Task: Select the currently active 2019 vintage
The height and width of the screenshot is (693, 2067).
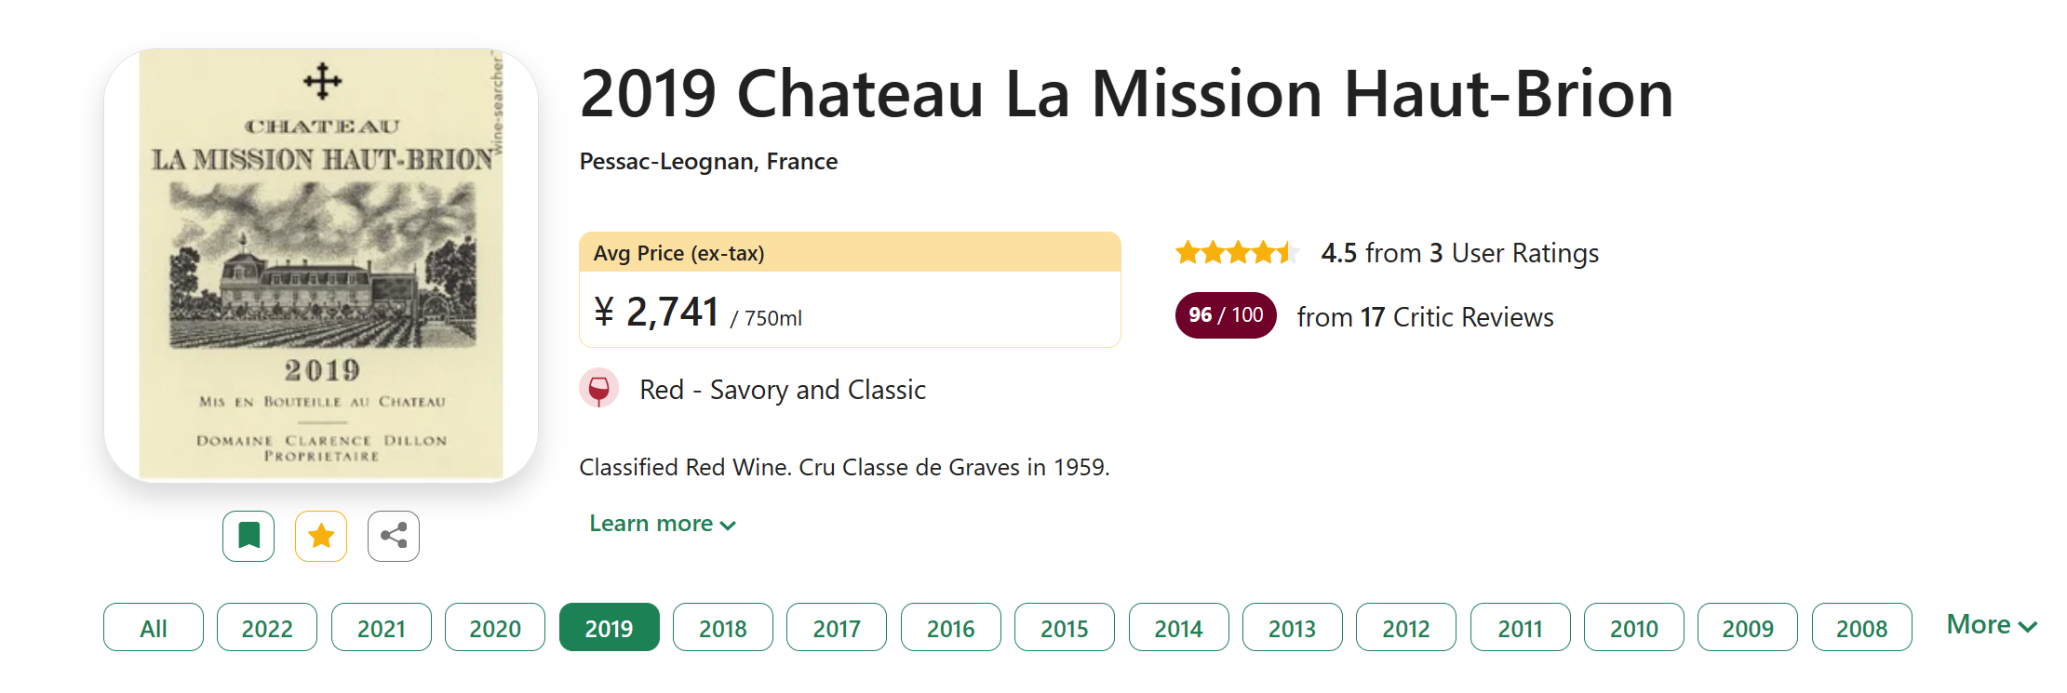Action: point(610,628)
